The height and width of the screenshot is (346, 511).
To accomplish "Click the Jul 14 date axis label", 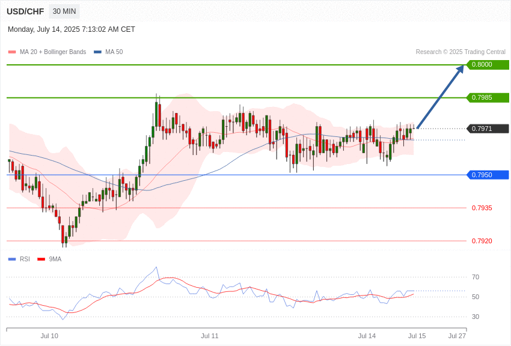I will click(367, 336).
